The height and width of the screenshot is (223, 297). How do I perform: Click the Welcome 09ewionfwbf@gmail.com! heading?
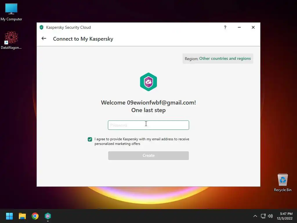tap(148, 102)
